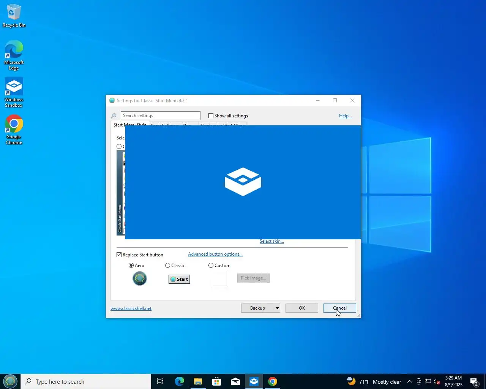Select the Microsoft Edge desktop shortcut
486x389 pixels.
(x=14, y=55)
